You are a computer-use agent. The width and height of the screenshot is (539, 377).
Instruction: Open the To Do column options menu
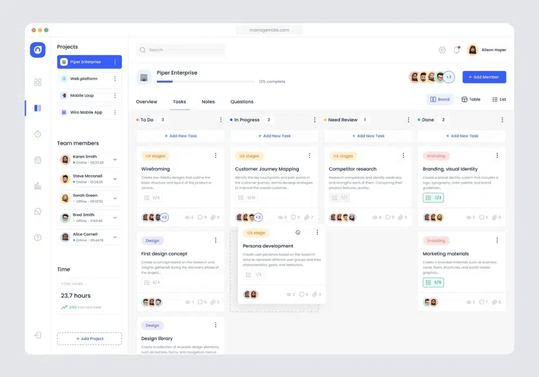(220, 120)
